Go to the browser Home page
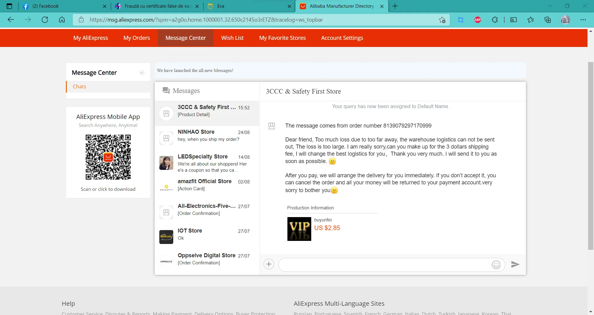Image resolution: width=594 pixels, height=315 pixels. coord(62,20)
